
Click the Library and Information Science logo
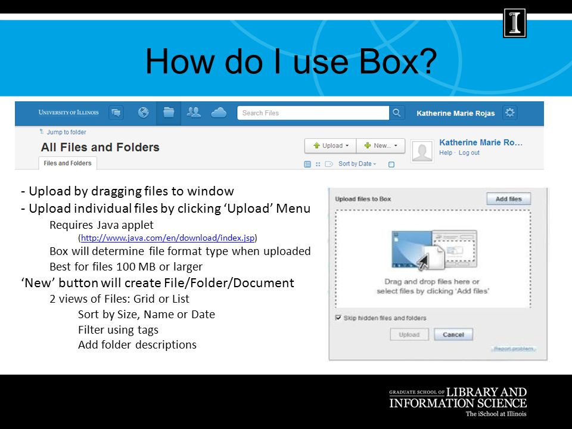point(458,402)
